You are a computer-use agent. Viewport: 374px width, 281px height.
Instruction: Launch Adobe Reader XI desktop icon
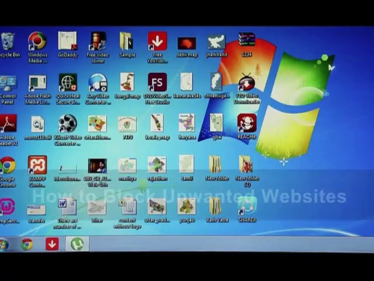[x=8, y=124]
